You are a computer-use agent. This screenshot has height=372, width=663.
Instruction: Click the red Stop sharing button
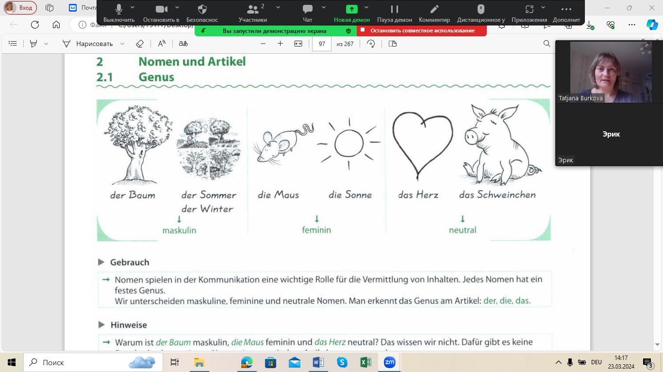pyautogui.click(x=422, y=31)
